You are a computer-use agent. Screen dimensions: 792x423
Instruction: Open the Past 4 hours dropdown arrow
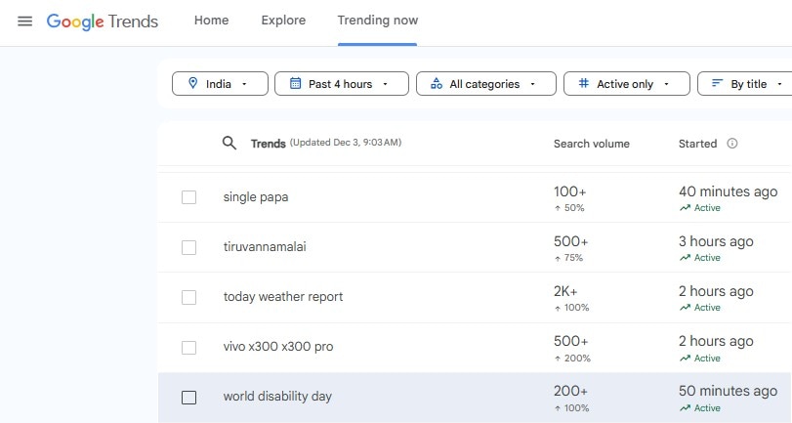pyautogui.click(x=385, y=85)
